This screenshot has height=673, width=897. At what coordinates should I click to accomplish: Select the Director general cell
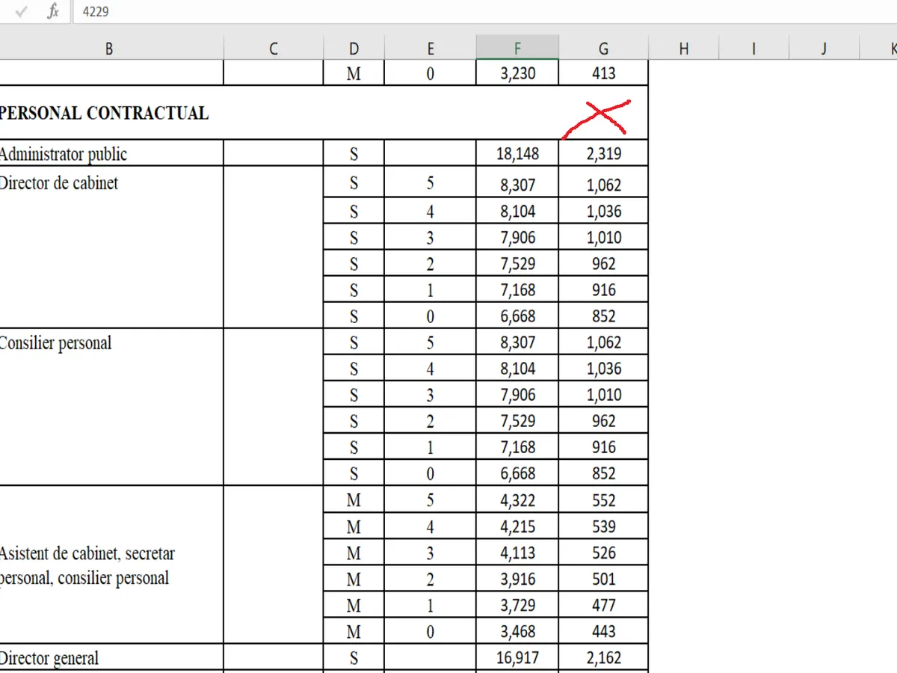tap(111, 658)
